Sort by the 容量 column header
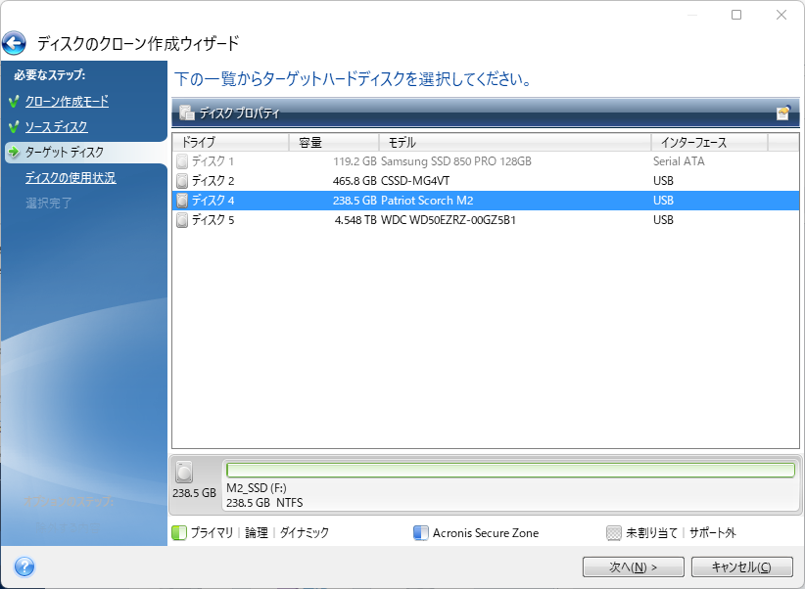The height and width of the screenshot is (589, 805). coord(334,142)
